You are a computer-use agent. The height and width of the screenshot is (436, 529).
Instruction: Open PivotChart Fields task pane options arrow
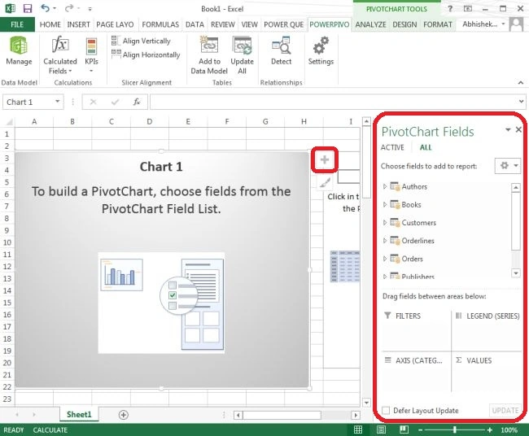pyautogui.click(x=508, y=130)
